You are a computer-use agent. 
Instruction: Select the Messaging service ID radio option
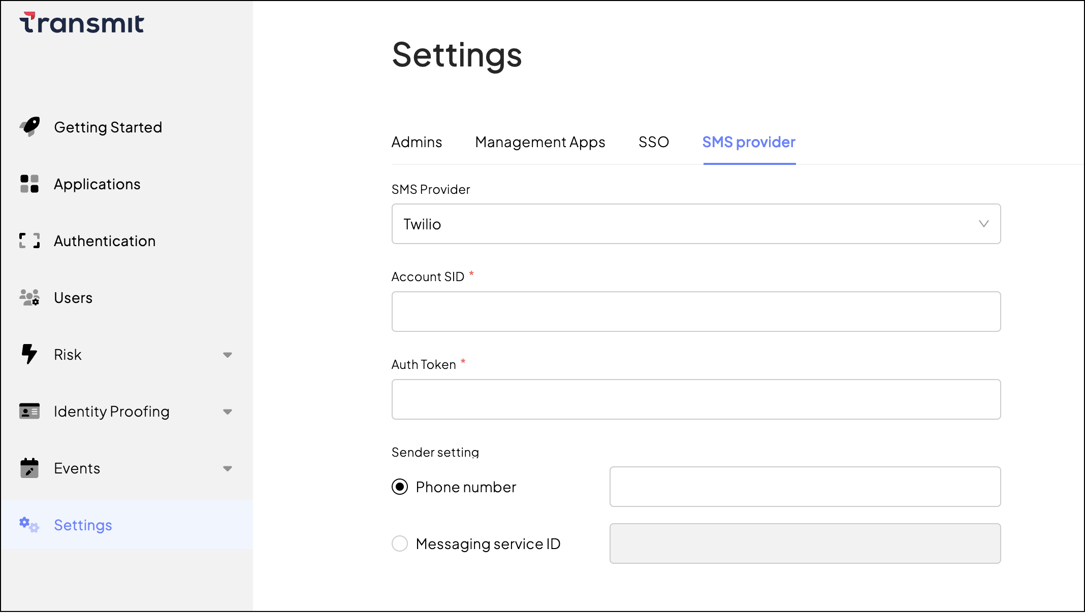tap(400, 543)
